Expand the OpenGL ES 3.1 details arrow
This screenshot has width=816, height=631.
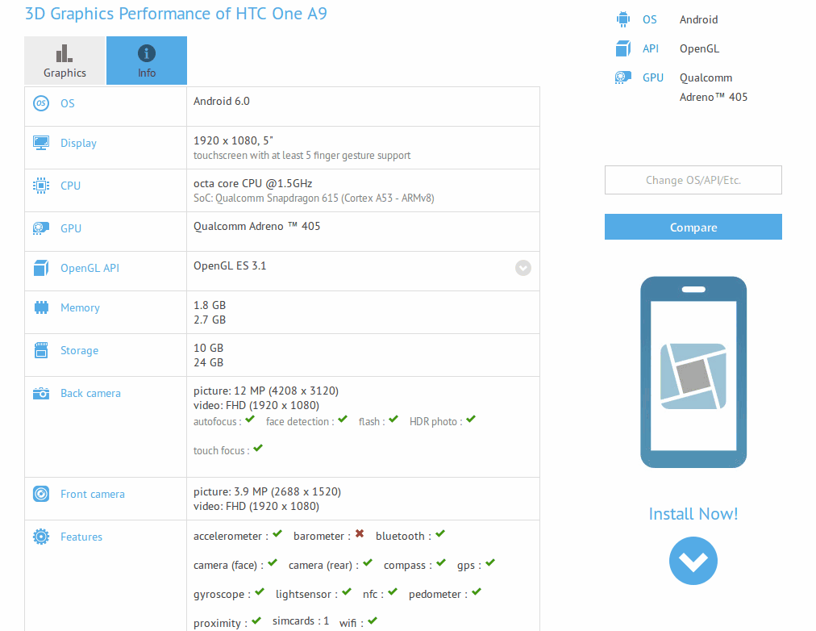coord(523,268)
